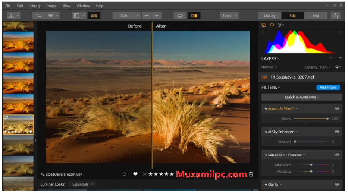This screenshot has width=348, height=193.
Task: Adjust the Vibrance slider
Action: [311, 171]
